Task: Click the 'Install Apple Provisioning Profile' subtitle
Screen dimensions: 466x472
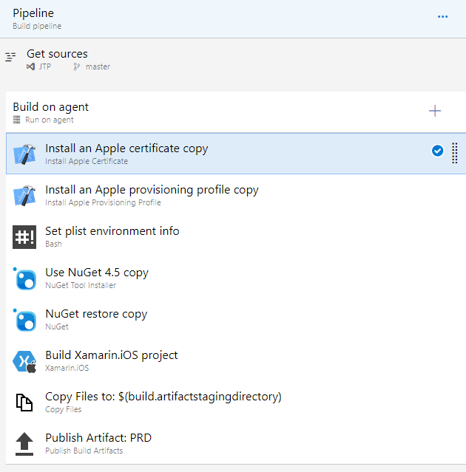Action: (x=103, y=202)
